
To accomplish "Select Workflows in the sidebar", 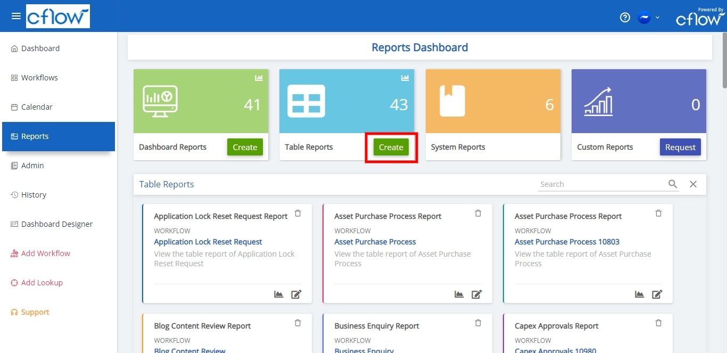I will tap(39, 77).
